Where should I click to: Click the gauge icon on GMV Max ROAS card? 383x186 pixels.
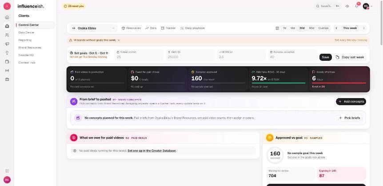pos(253,72)
